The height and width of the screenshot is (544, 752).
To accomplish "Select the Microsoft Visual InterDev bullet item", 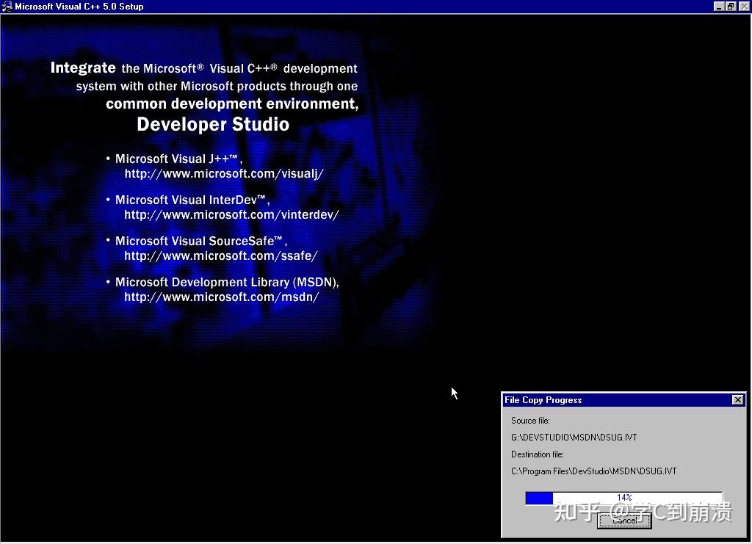I will (x=189, y=200).
